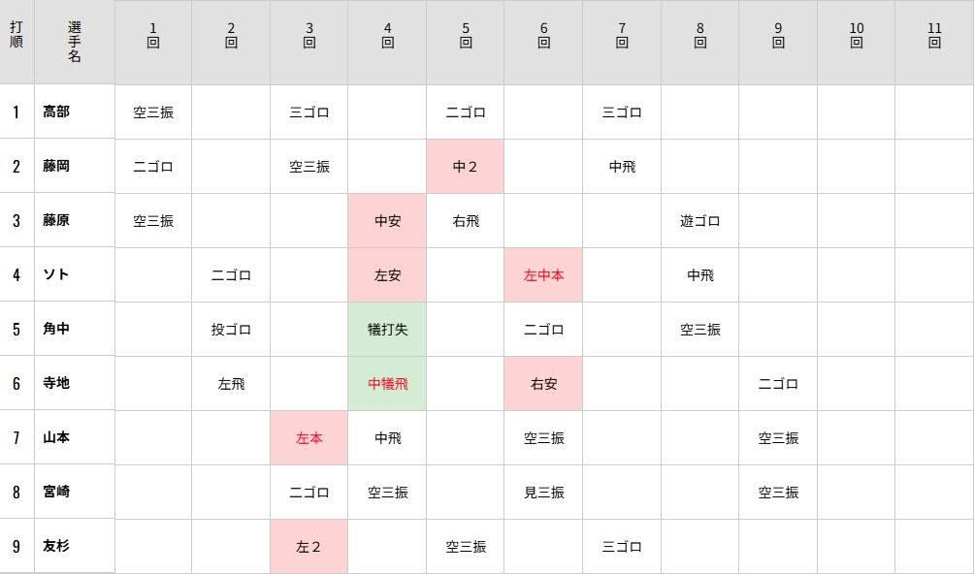The image size is (974, 574).
Task: Click the green 犠打失 cell
Action: [387, 329]
